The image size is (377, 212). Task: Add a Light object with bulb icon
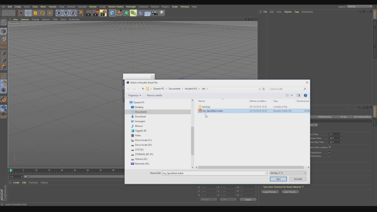point(162,13)
